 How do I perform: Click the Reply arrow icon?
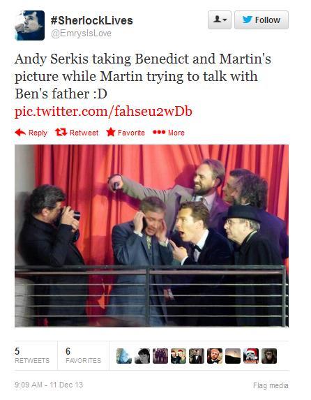click(x=20, y=133)
